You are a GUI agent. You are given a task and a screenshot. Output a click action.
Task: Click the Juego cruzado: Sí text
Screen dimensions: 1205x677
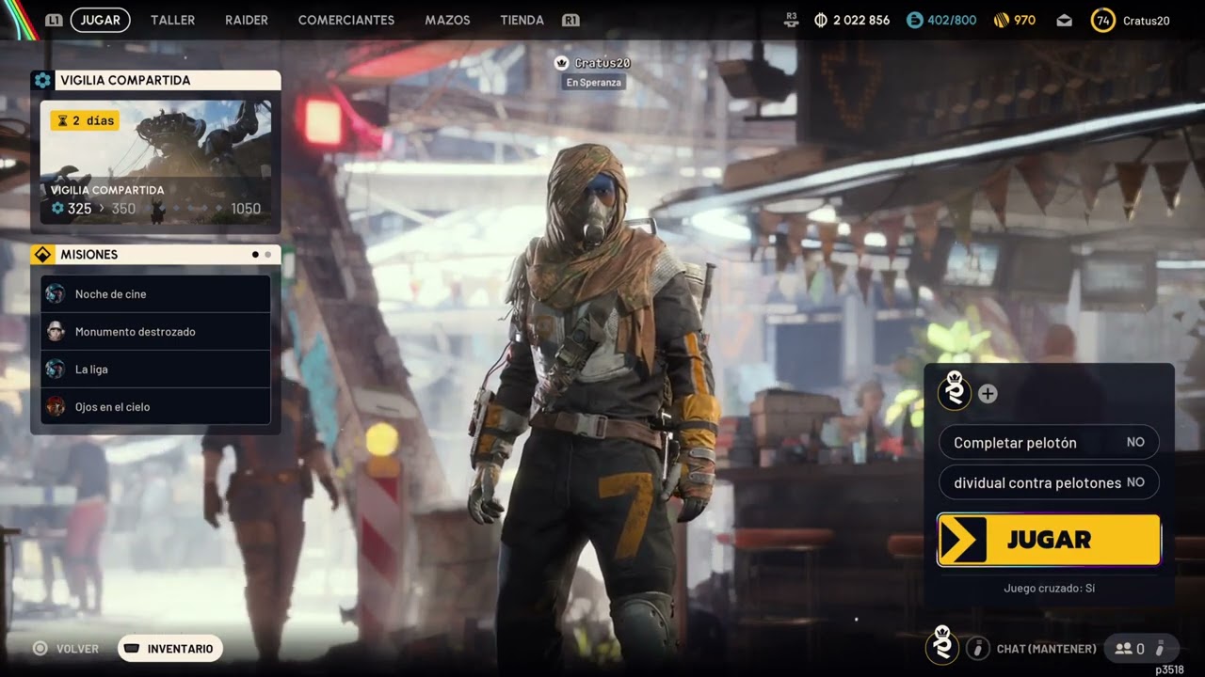(x=1049, y=589)
